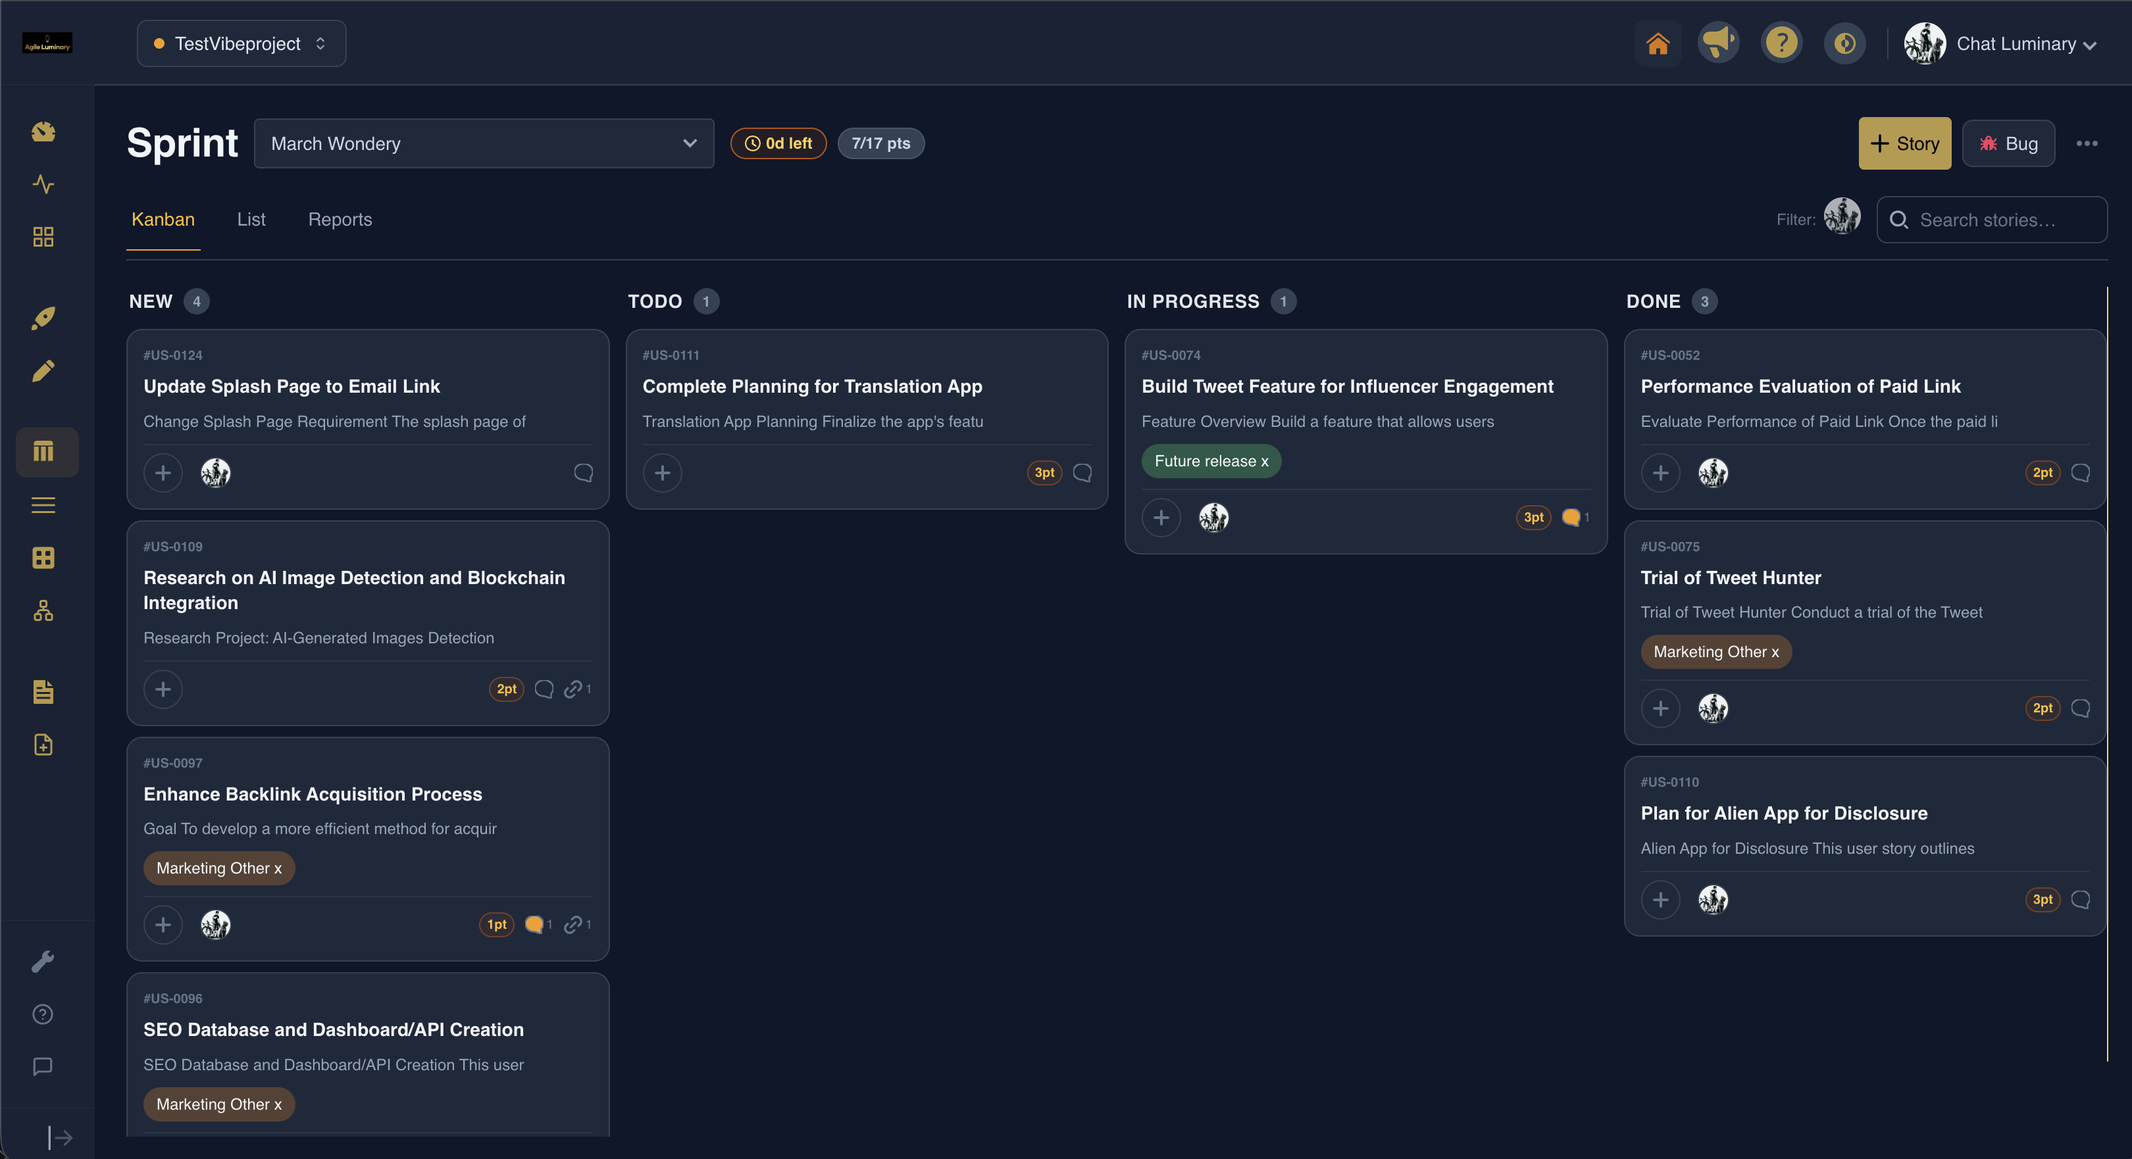Open the rocket icon in sidebar
This screenshot has height=1159, width=2132.
click(x=43, y=318)
